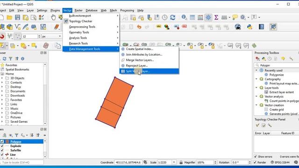Open the Scale dropdown
Image resolution: width=299 pixels, height=168 pixels.
point(174,162)
